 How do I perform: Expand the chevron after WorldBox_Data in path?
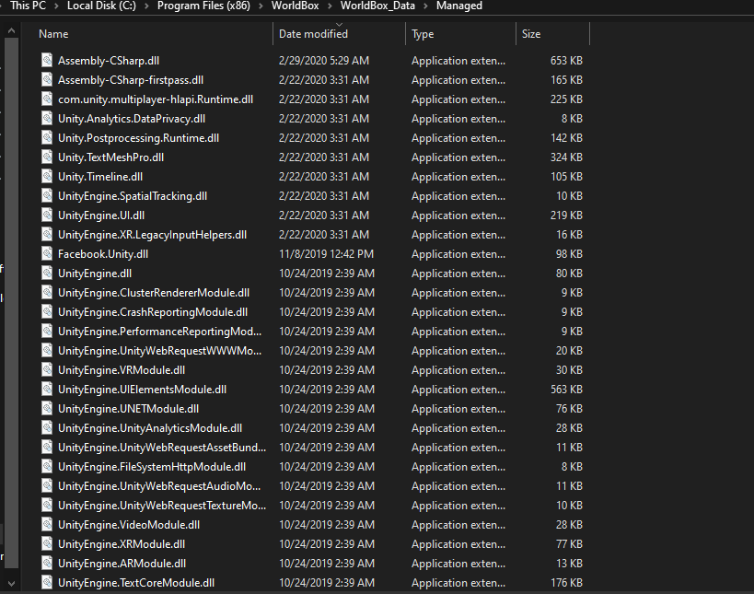[425, 6]
